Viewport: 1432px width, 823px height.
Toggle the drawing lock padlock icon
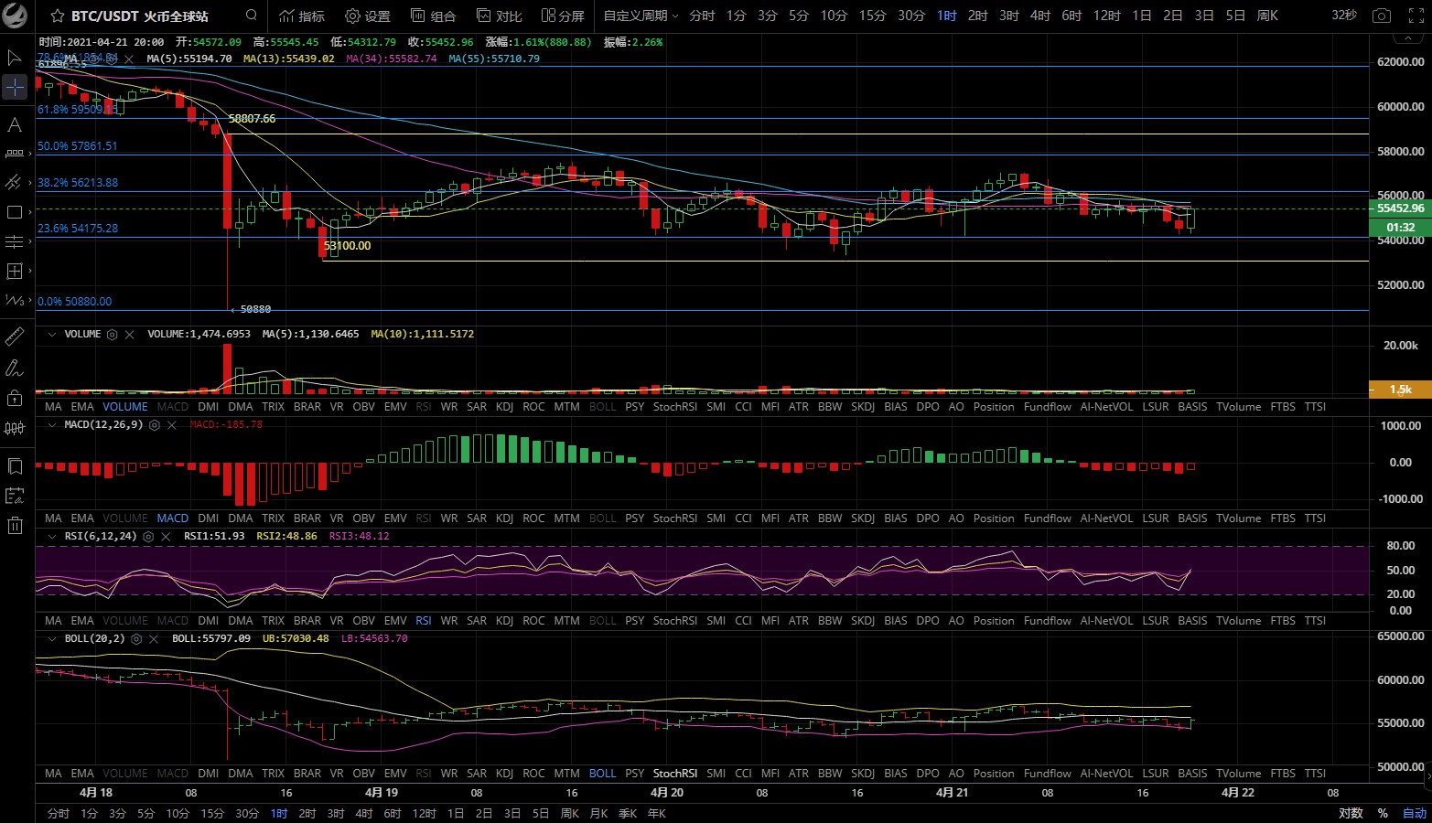[15, 398]
